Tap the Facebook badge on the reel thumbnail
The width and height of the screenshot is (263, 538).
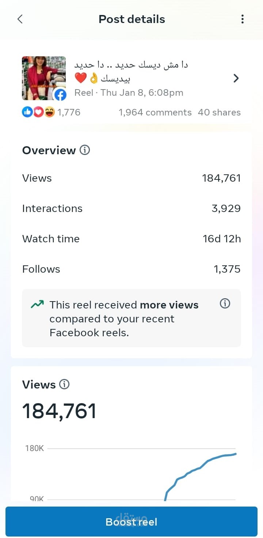click(x=60, y=95)
